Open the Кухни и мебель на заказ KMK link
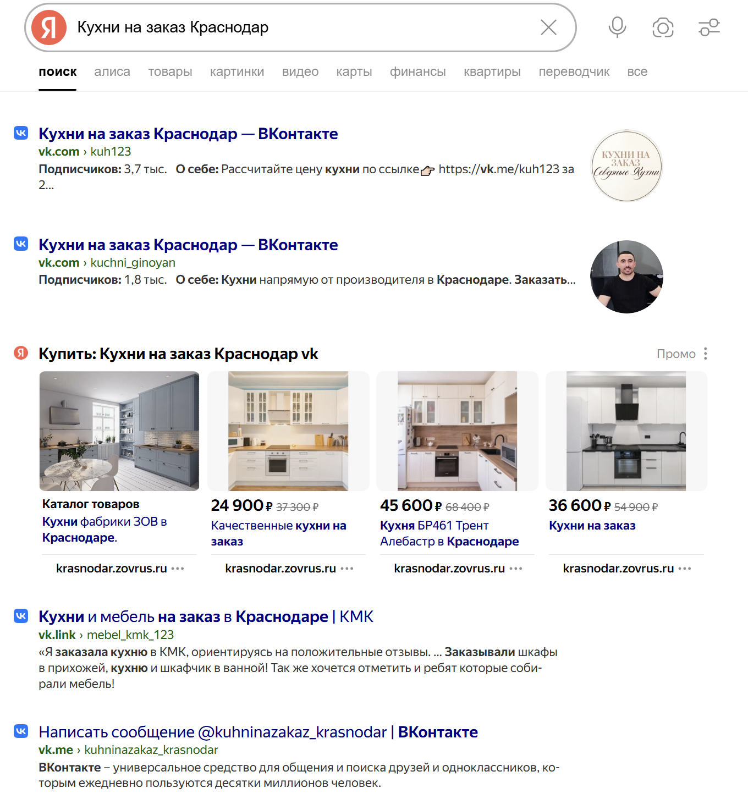Viewport: 748px width, 799px height. 206,617
